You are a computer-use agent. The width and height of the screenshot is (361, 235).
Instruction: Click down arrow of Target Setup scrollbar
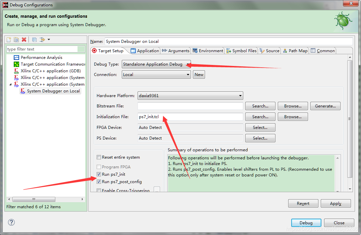coord(350,189)
